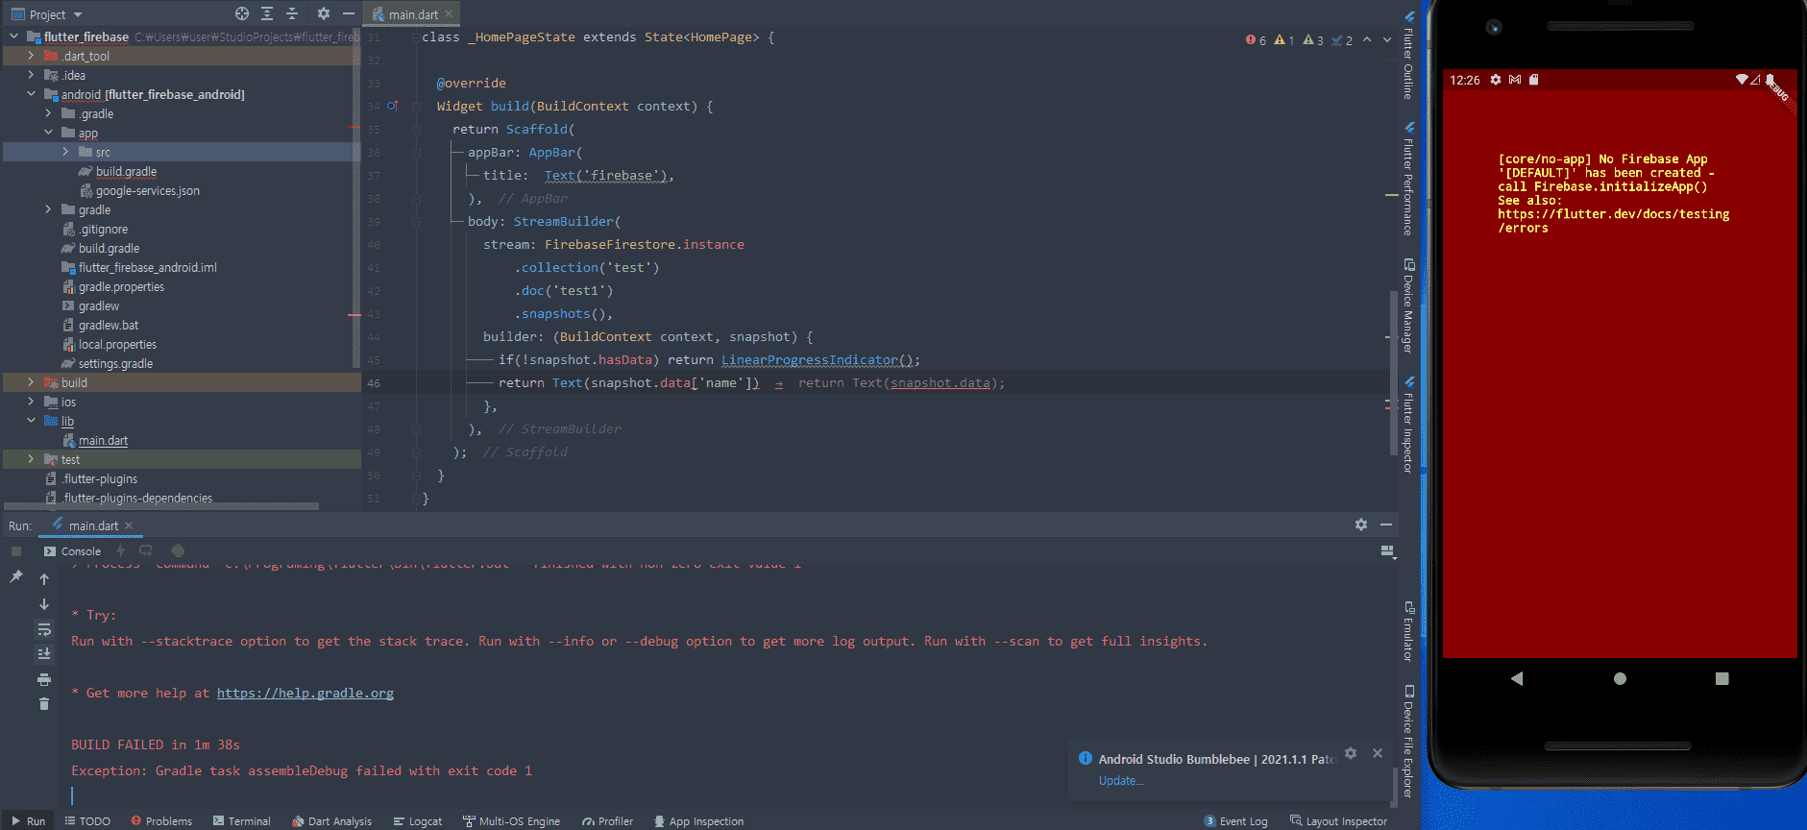The height and width of the screenshot is (830, 1807).
Task: Open Flutter Outline side panel
Action: point(1408,56)
